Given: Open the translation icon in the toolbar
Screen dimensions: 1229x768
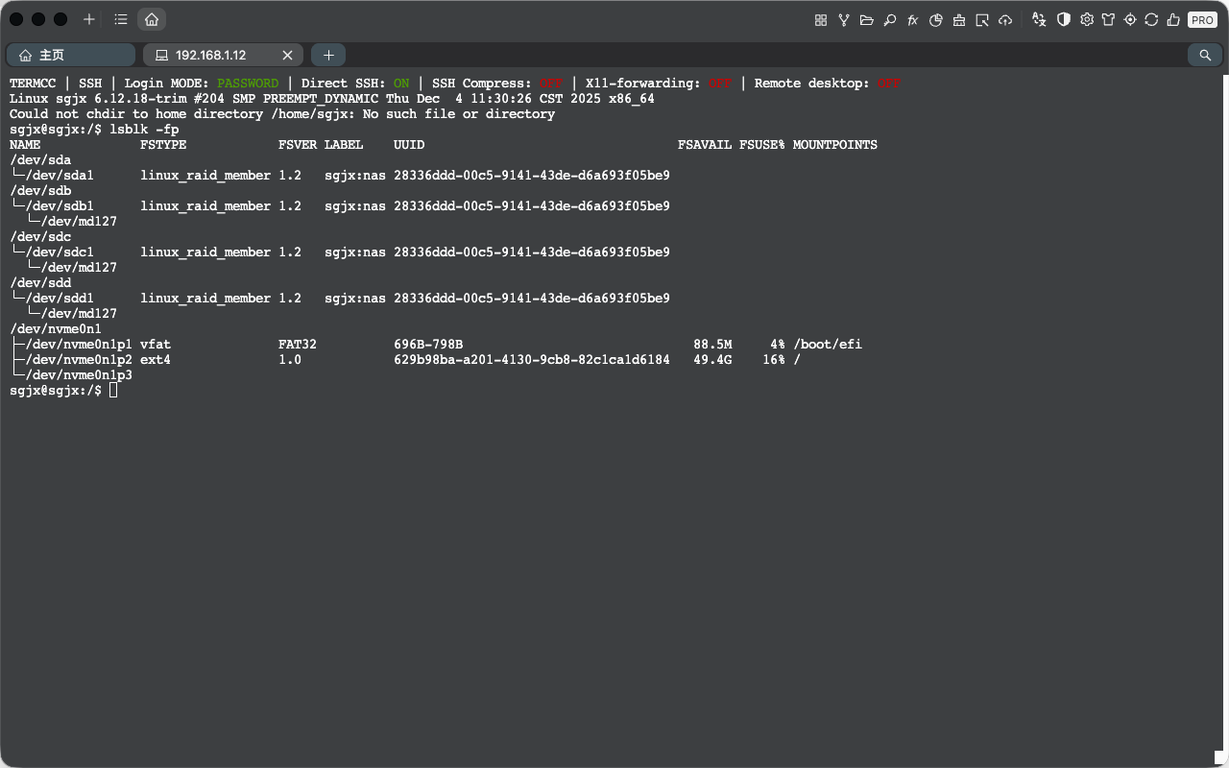Looking at the screenshot, I should 1039,19.
